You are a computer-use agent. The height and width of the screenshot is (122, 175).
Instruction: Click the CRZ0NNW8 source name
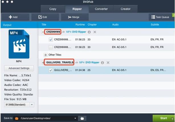53,32
